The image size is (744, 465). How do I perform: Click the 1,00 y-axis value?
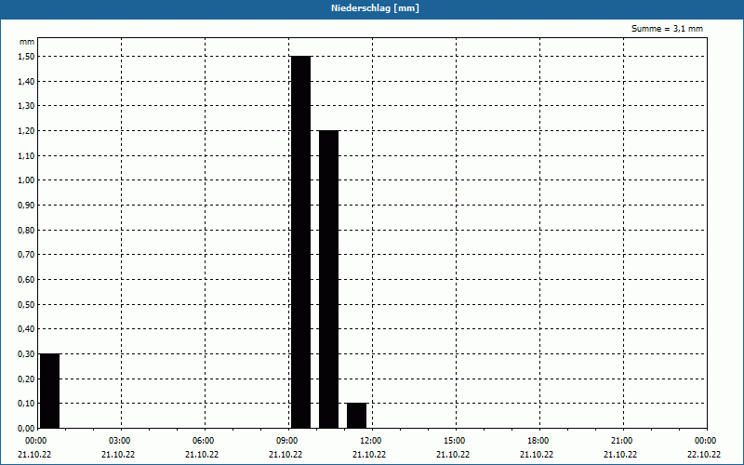[26, 180]
